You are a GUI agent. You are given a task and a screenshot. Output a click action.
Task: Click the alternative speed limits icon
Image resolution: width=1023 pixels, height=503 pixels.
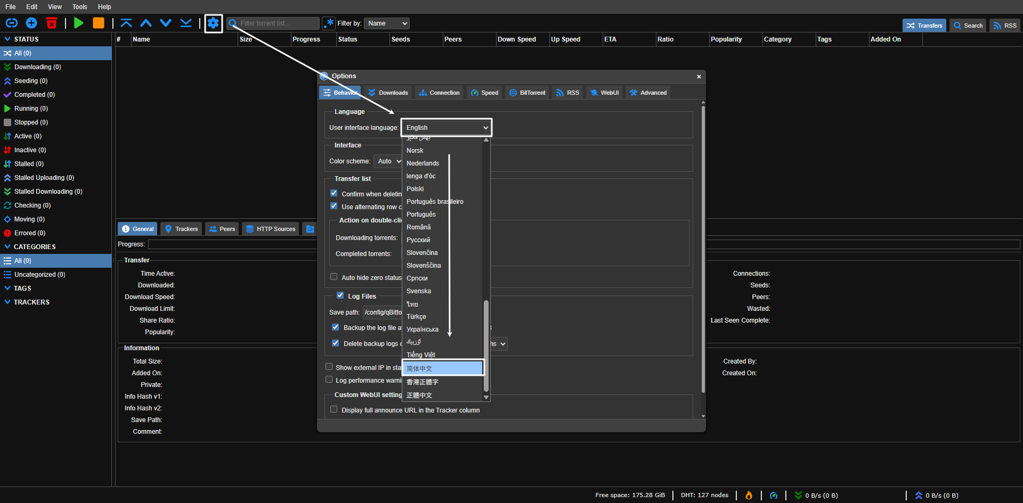[774, 496]
